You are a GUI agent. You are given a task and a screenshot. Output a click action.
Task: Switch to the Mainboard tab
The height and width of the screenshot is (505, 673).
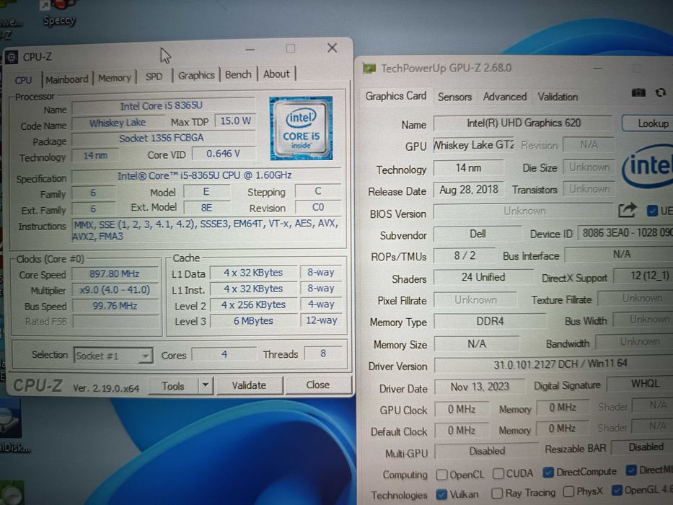66,79
